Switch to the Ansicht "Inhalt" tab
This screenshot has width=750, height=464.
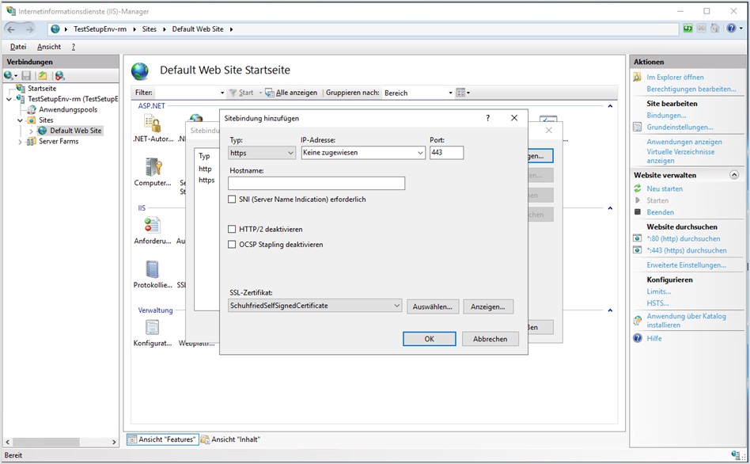pyautogui.click(x=231, y=439)
